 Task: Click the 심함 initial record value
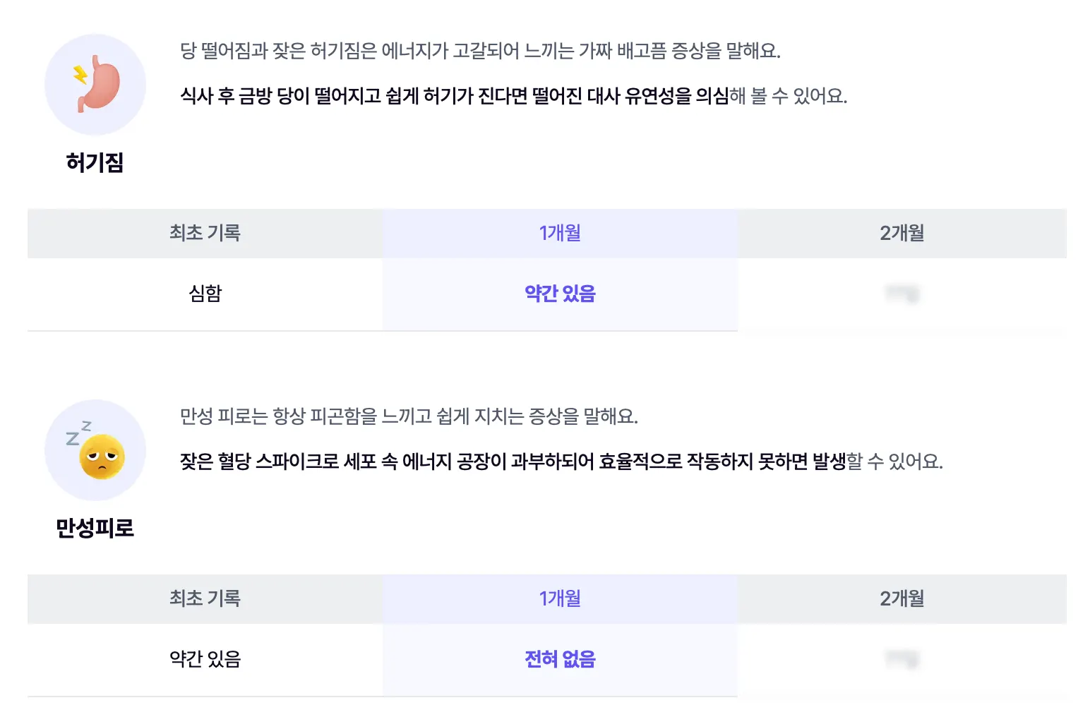205,294
